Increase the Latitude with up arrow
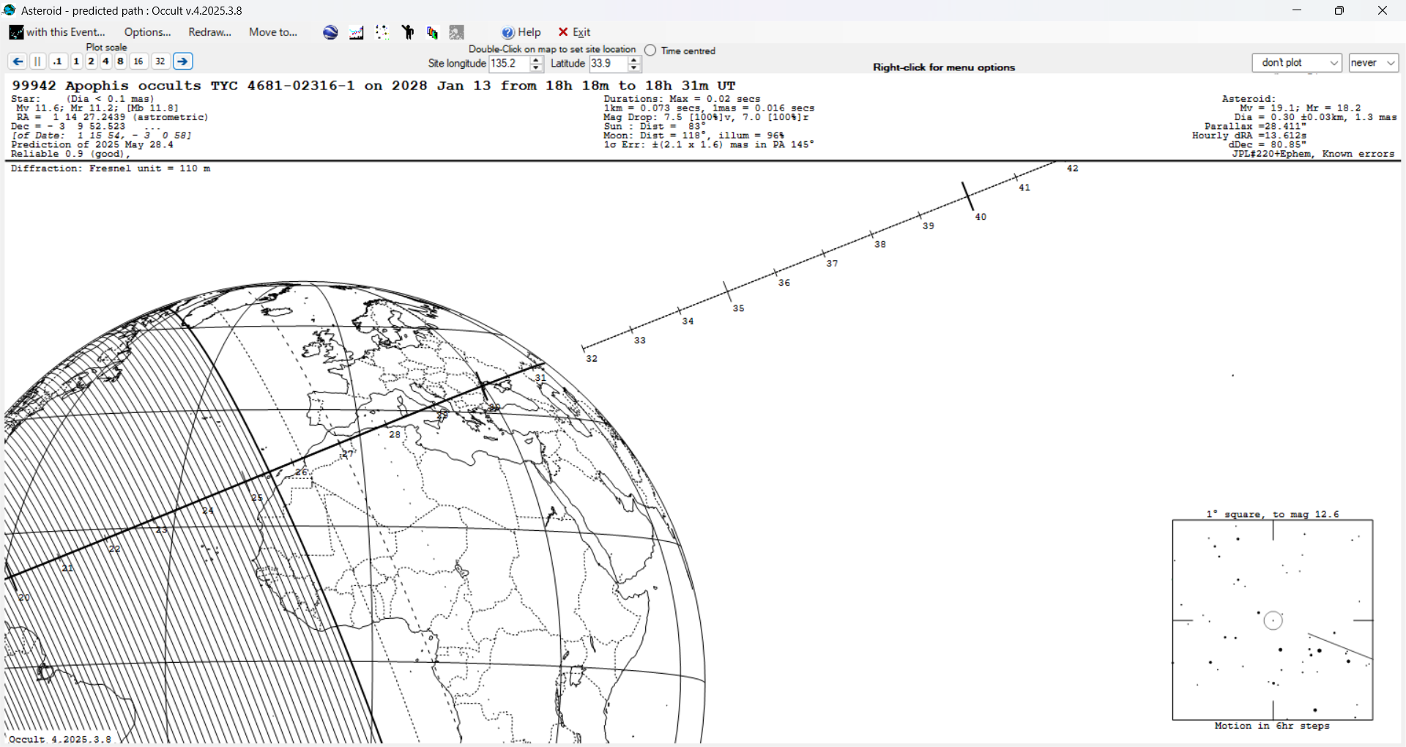 pyautogui.click(x=635, y=60)
